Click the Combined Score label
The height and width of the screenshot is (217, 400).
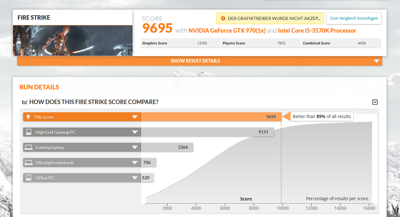point(316,43)
